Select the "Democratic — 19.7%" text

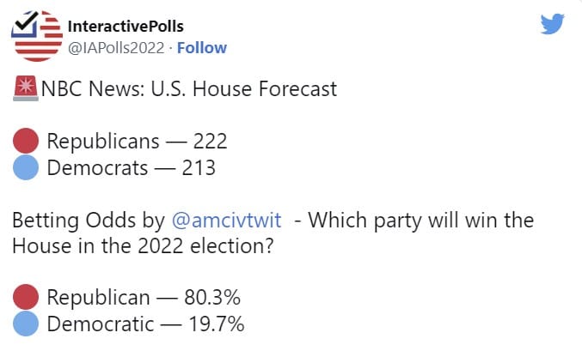[x=145, y=325]
